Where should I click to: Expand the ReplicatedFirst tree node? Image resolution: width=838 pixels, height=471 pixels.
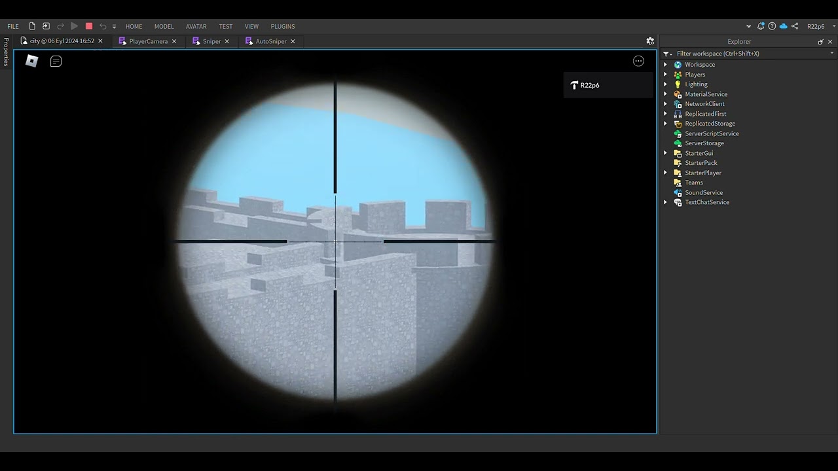(x=665, y=114)
